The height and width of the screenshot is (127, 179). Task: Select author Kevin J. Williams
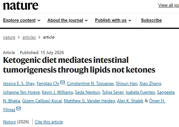58,92
